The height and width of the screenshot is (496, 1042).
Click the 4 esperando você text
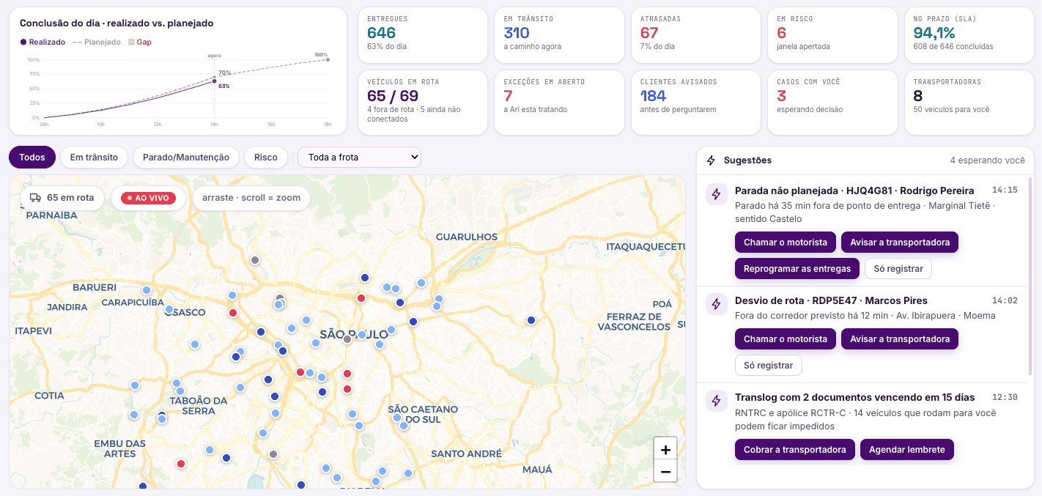point(988,160)
